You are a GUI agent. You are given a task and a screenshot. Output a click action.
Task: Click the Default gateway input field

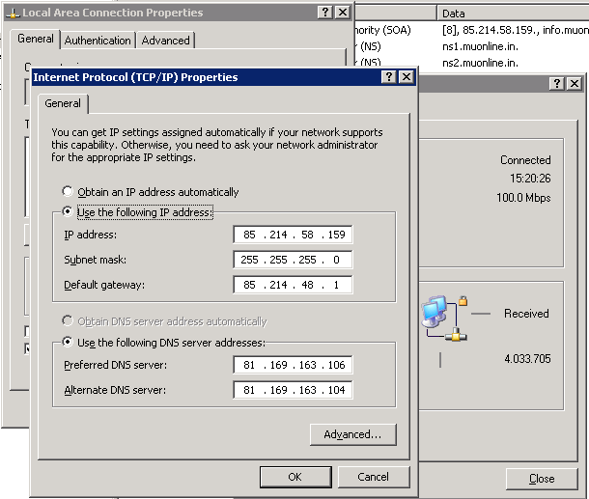point(293,285)
